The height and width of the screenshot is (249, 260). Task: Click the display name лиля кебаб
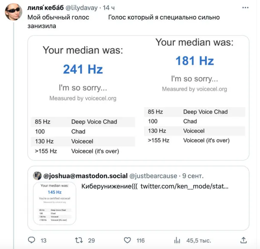(47, 8)
